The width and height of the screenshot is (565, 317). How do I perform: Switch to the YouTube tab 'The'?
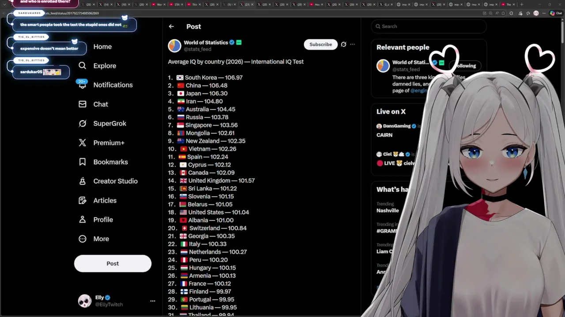(508, 4)
